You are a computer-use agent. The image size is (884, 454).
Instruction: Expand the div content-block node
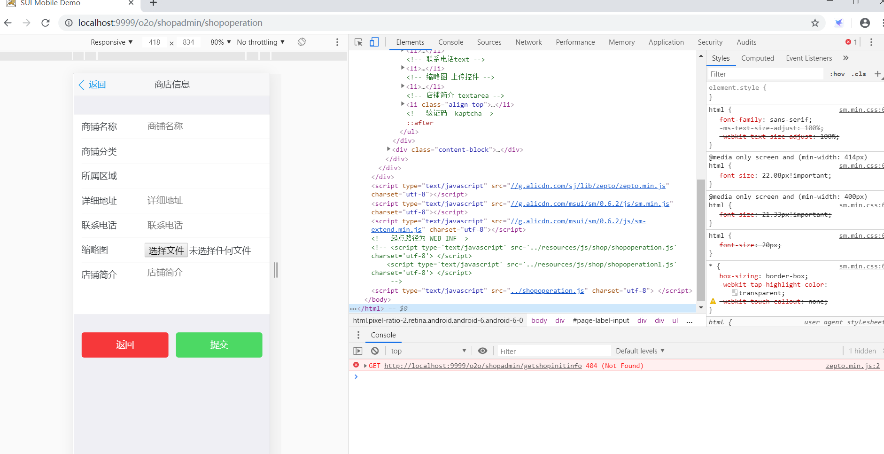(388, 149)
